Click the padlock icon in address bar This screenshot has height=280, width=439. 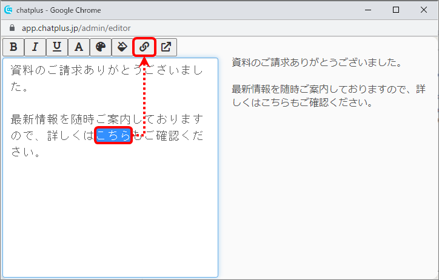click(12, 28)
